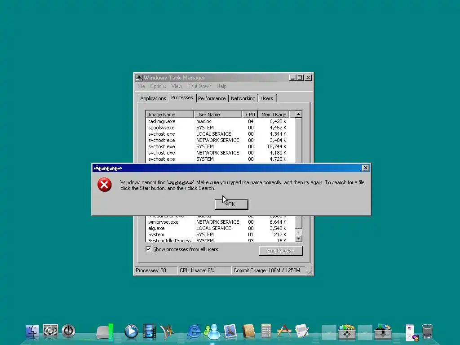Sort by Image Name column header
This screenshot has height=345, width=460.
point(169,115)
